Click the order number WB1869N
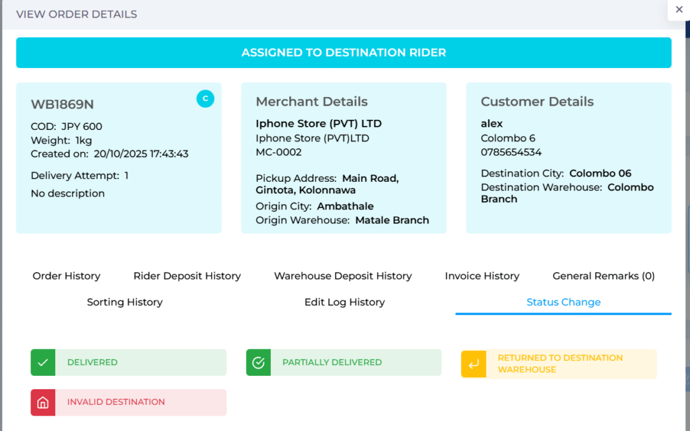Screen dimensions: 690x431 pos(62,104)
